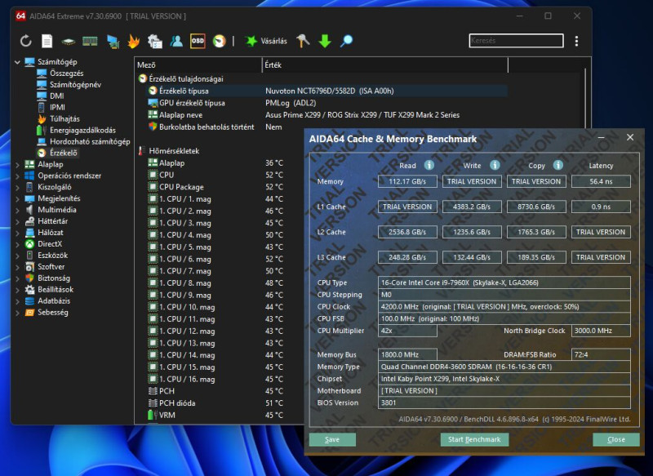
Task: Expand the Alaplap tree node
Action: point(17,164)
